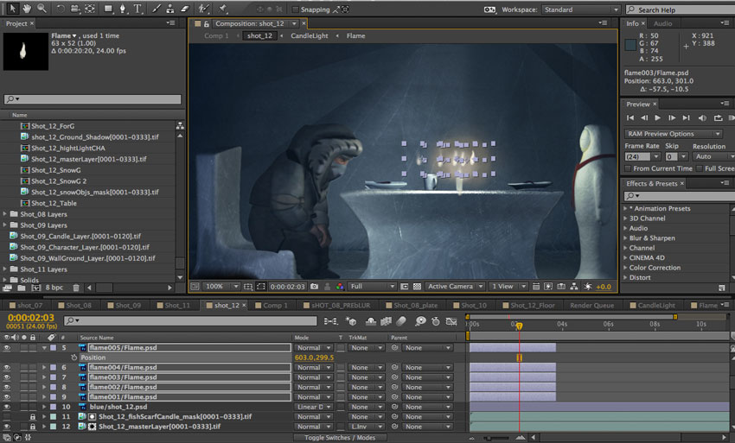The height and width of the screenshot is (443, 735).
Task: Hide blue/shot_12.psd layer eye
Action: [7, 407]
